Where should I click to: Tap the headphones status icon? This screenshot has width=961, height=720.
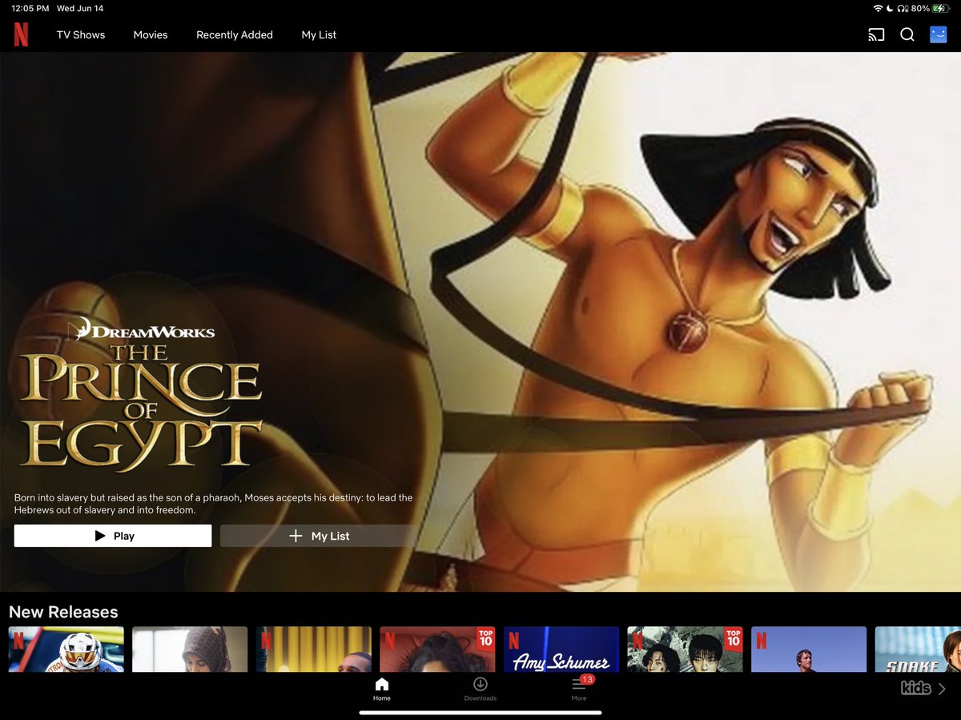pos(903,8)
